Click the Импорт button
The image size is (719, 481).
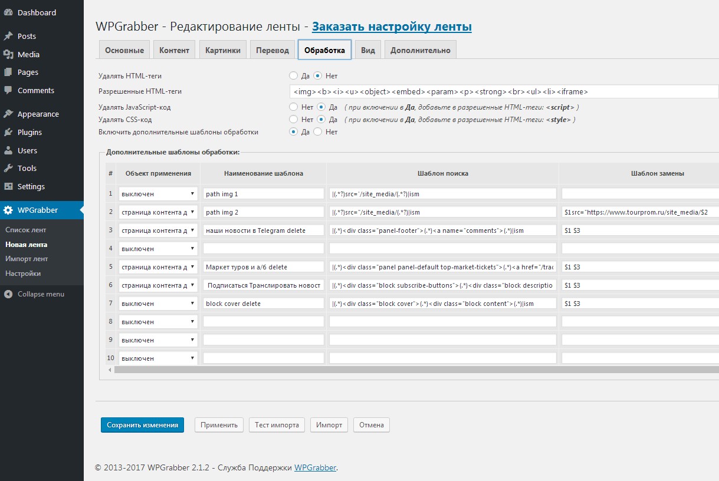(329, 425)
